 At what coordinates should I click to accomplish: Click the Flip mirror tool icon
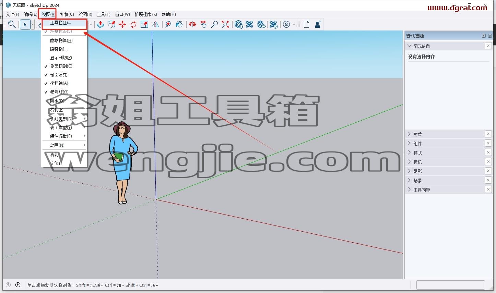[x=155, y=24]
